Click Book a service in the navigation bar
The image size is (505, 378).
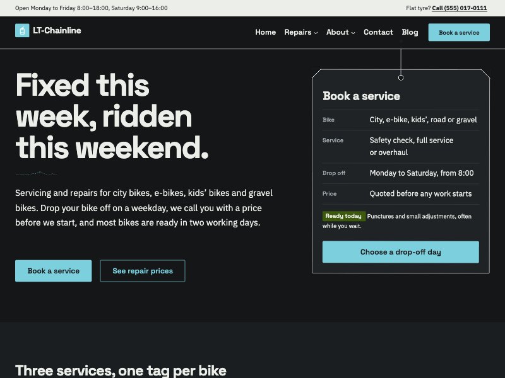459,32
